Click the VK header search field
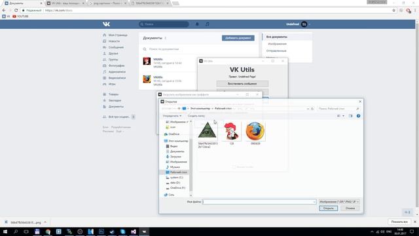 point(164,24)
